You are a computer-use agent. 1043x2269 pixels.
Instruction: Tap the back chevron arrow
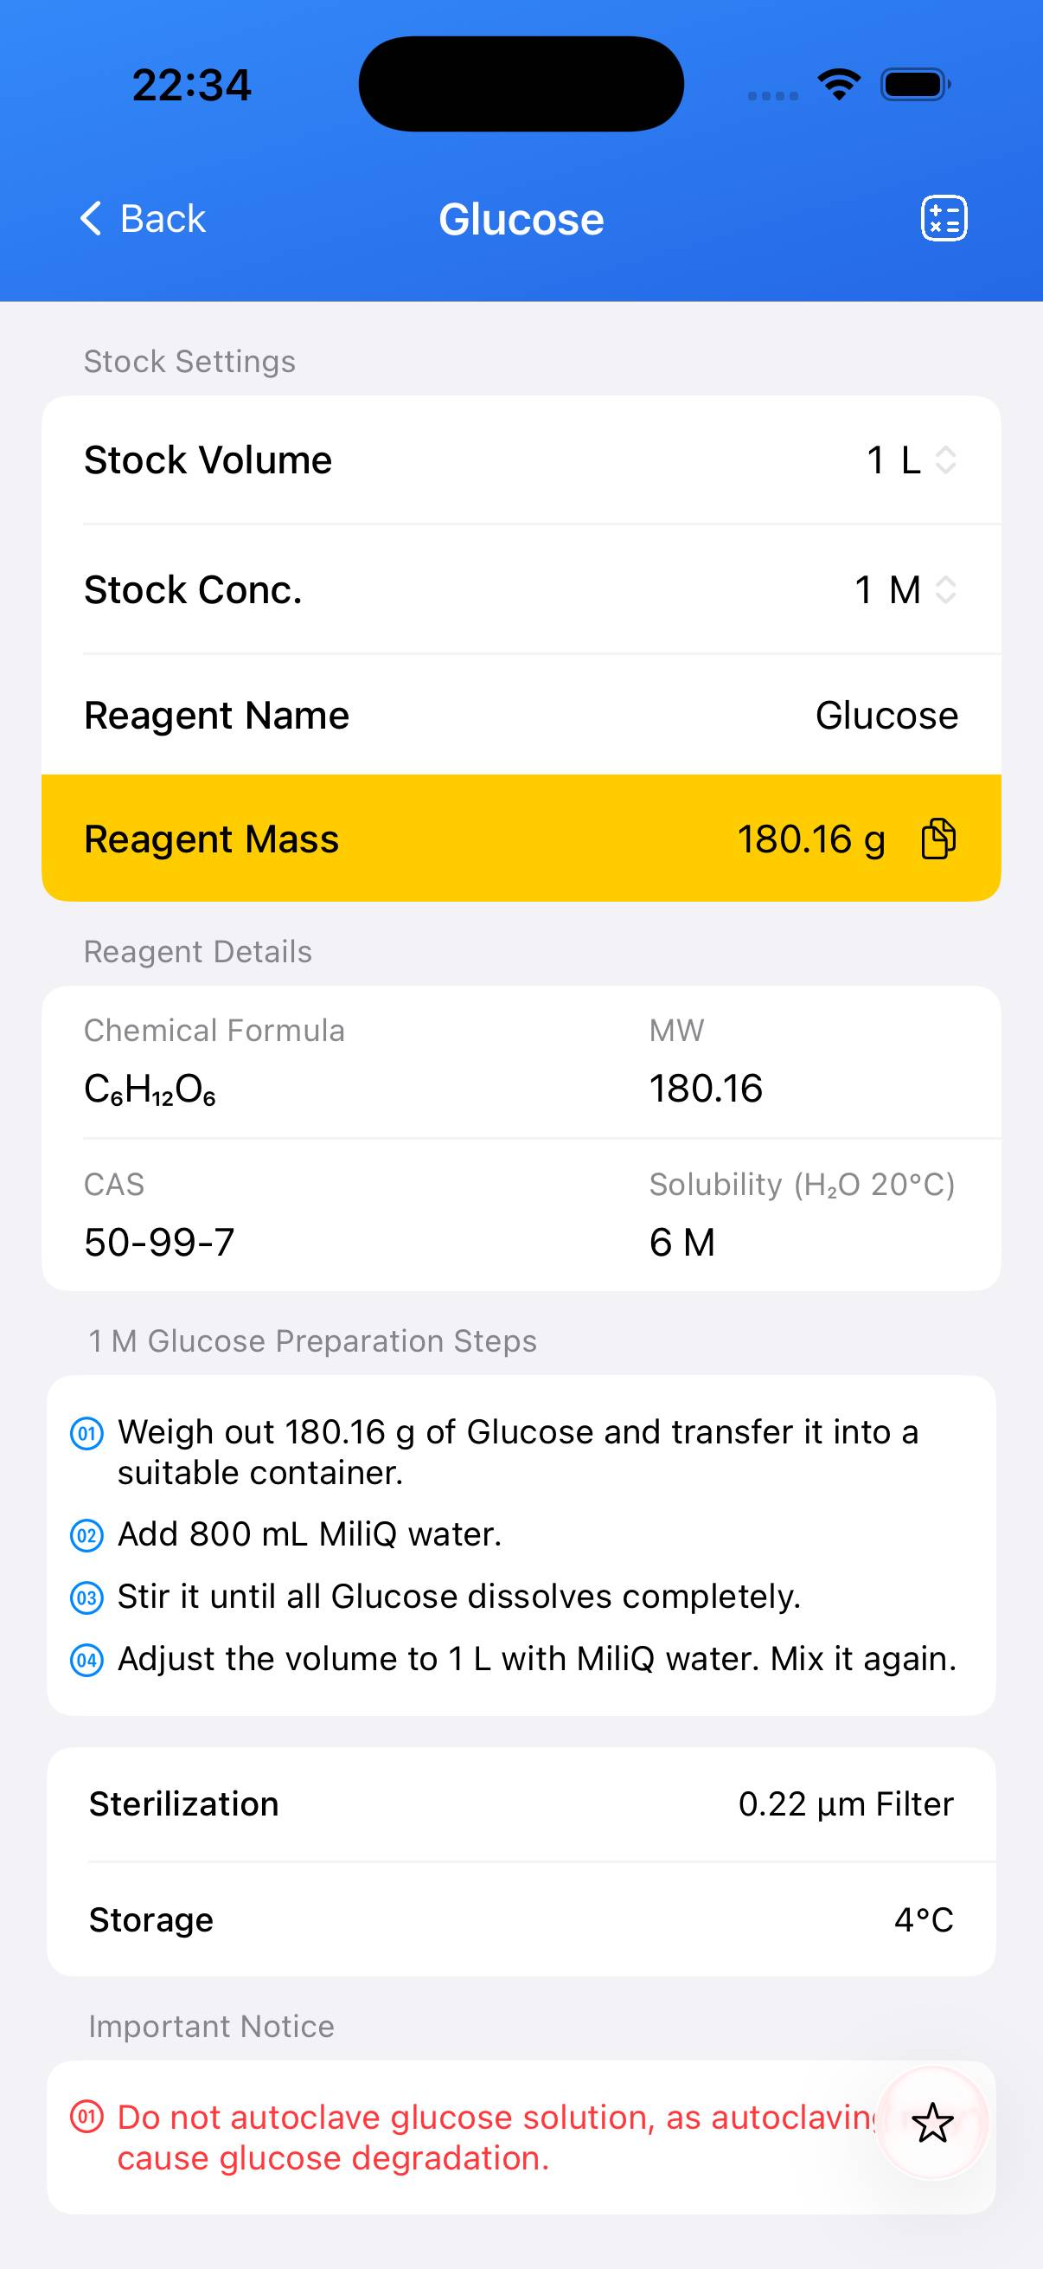point(92,218)
